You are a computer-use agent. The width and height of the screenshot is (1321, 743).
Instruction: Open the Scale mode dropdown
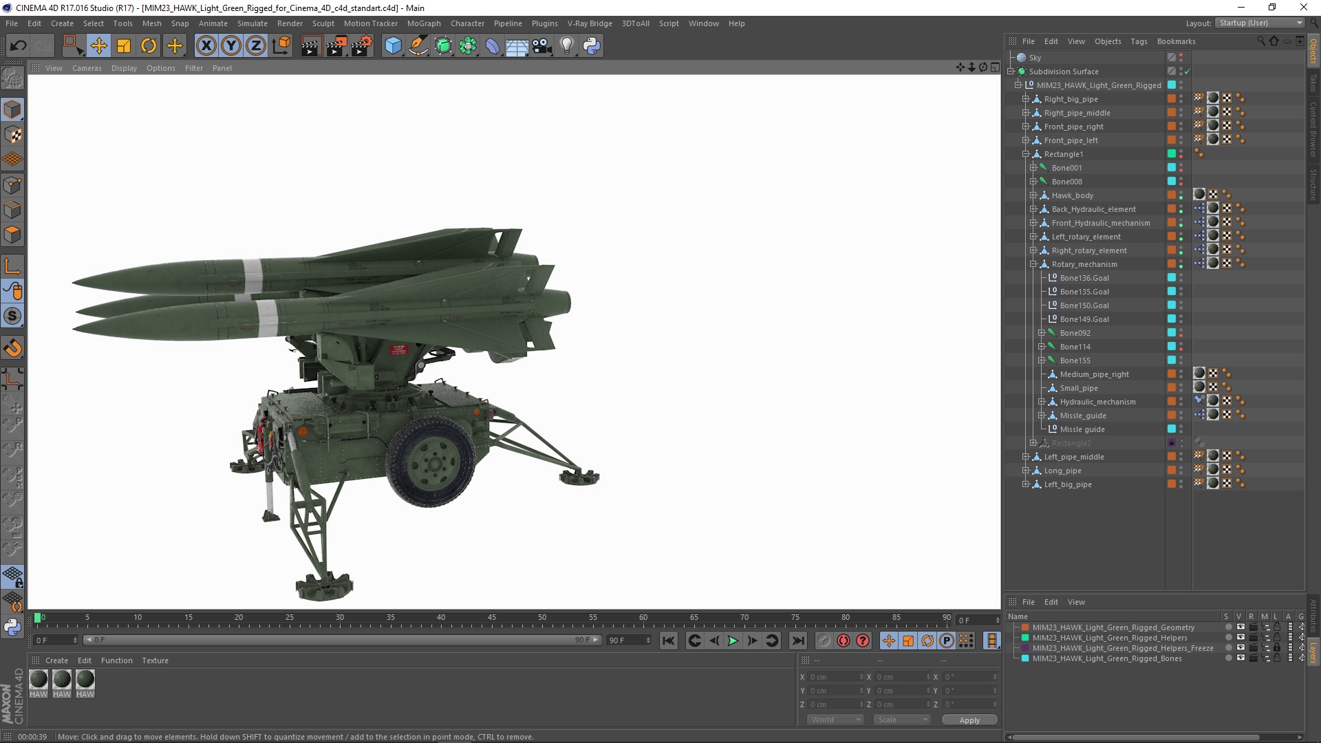[x=902, y=720]
